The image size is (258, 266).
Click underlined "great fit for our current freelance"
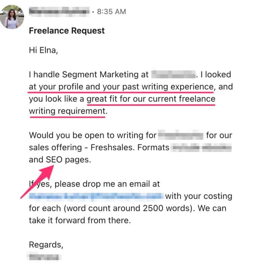151,99
